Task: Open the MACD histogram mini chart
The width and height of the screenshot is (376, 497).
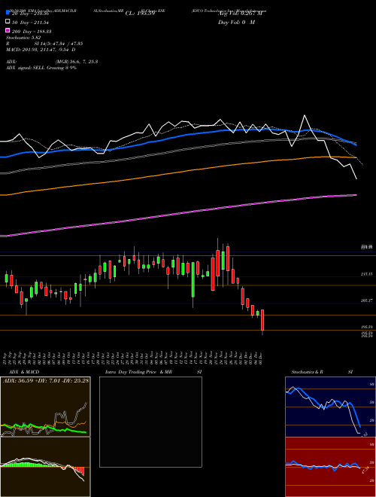Action: click(45, 467)
